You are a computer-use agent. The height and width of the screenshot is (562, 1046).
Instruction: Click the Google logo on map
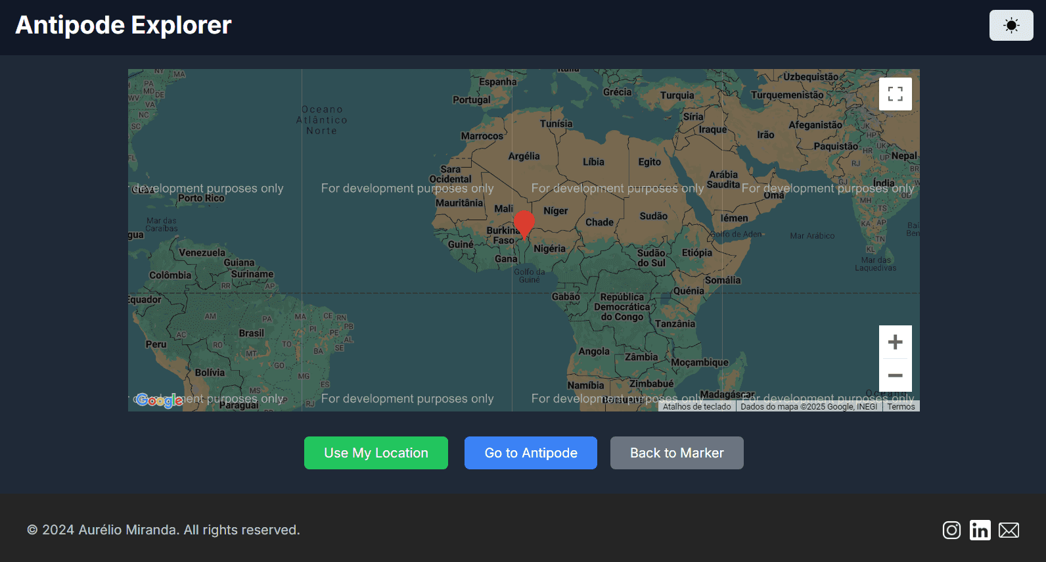(159, 400)
